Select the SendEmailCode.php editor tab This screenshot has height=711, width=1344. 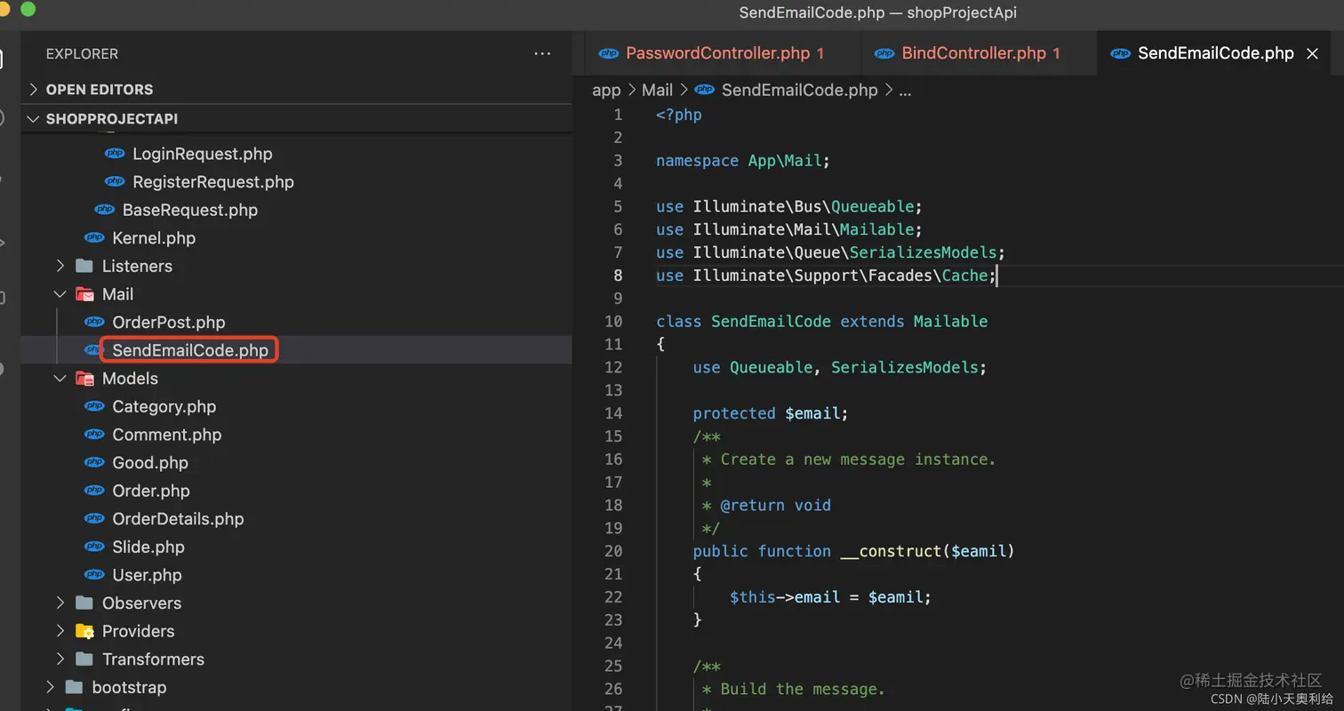pos(1215,53)
